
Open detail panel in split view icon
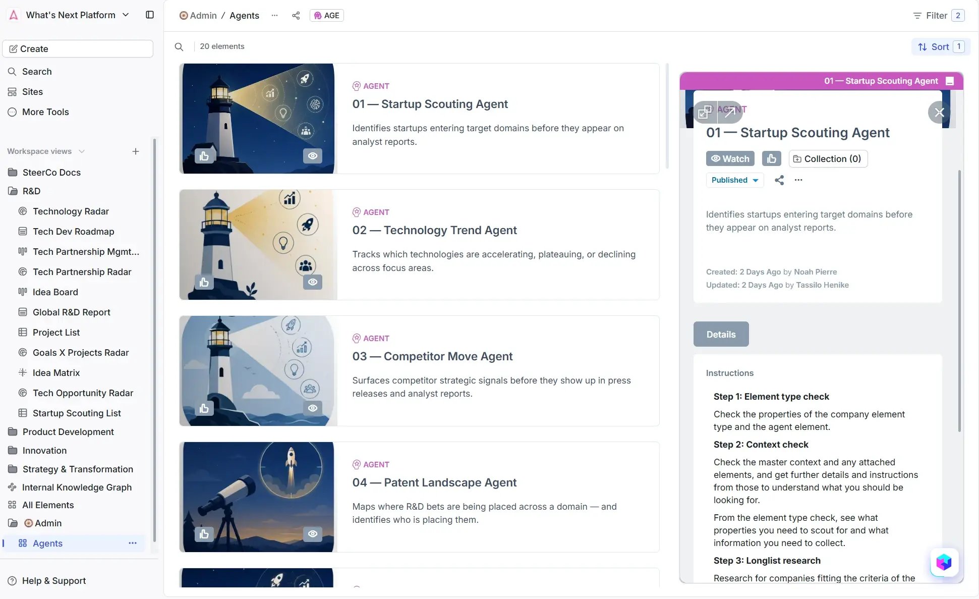pos(705,112)
